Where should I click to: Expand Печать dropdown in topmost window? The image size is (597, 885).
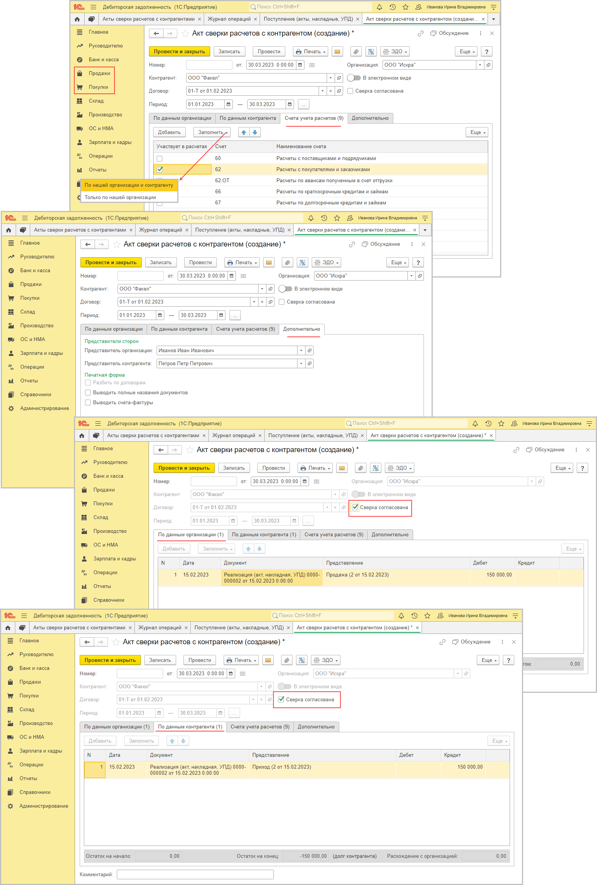[311, 52]
